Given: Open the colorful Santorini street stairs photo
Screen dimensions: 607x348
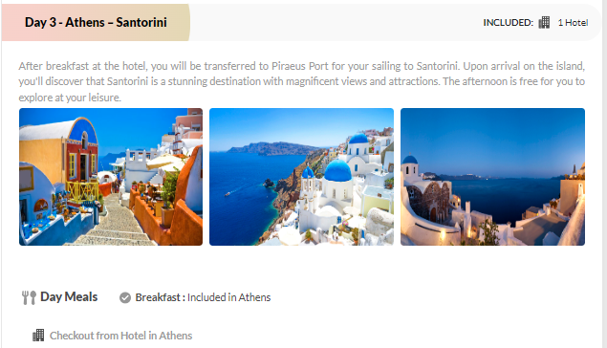Looking at the screenshot, I should coord(111,177).
